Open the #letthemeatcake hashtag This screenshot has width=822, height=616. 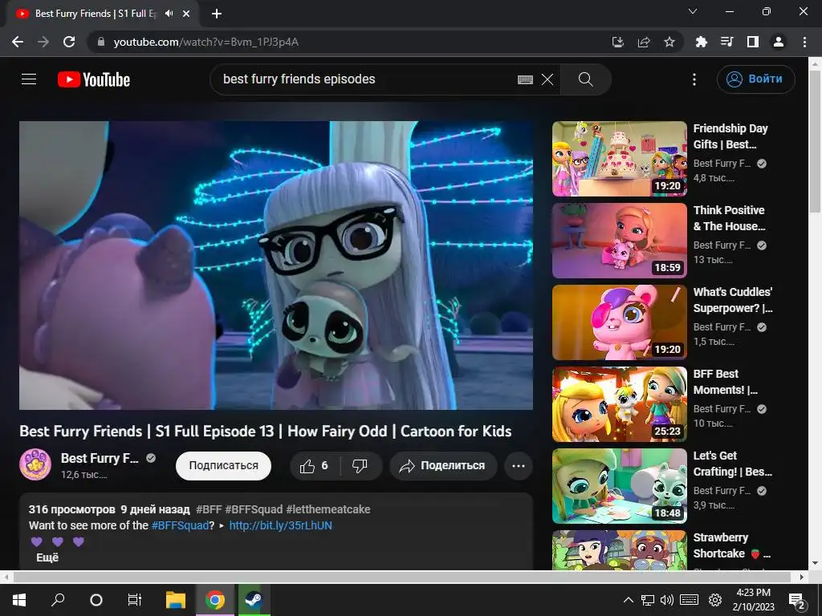(x=328, y=509)
